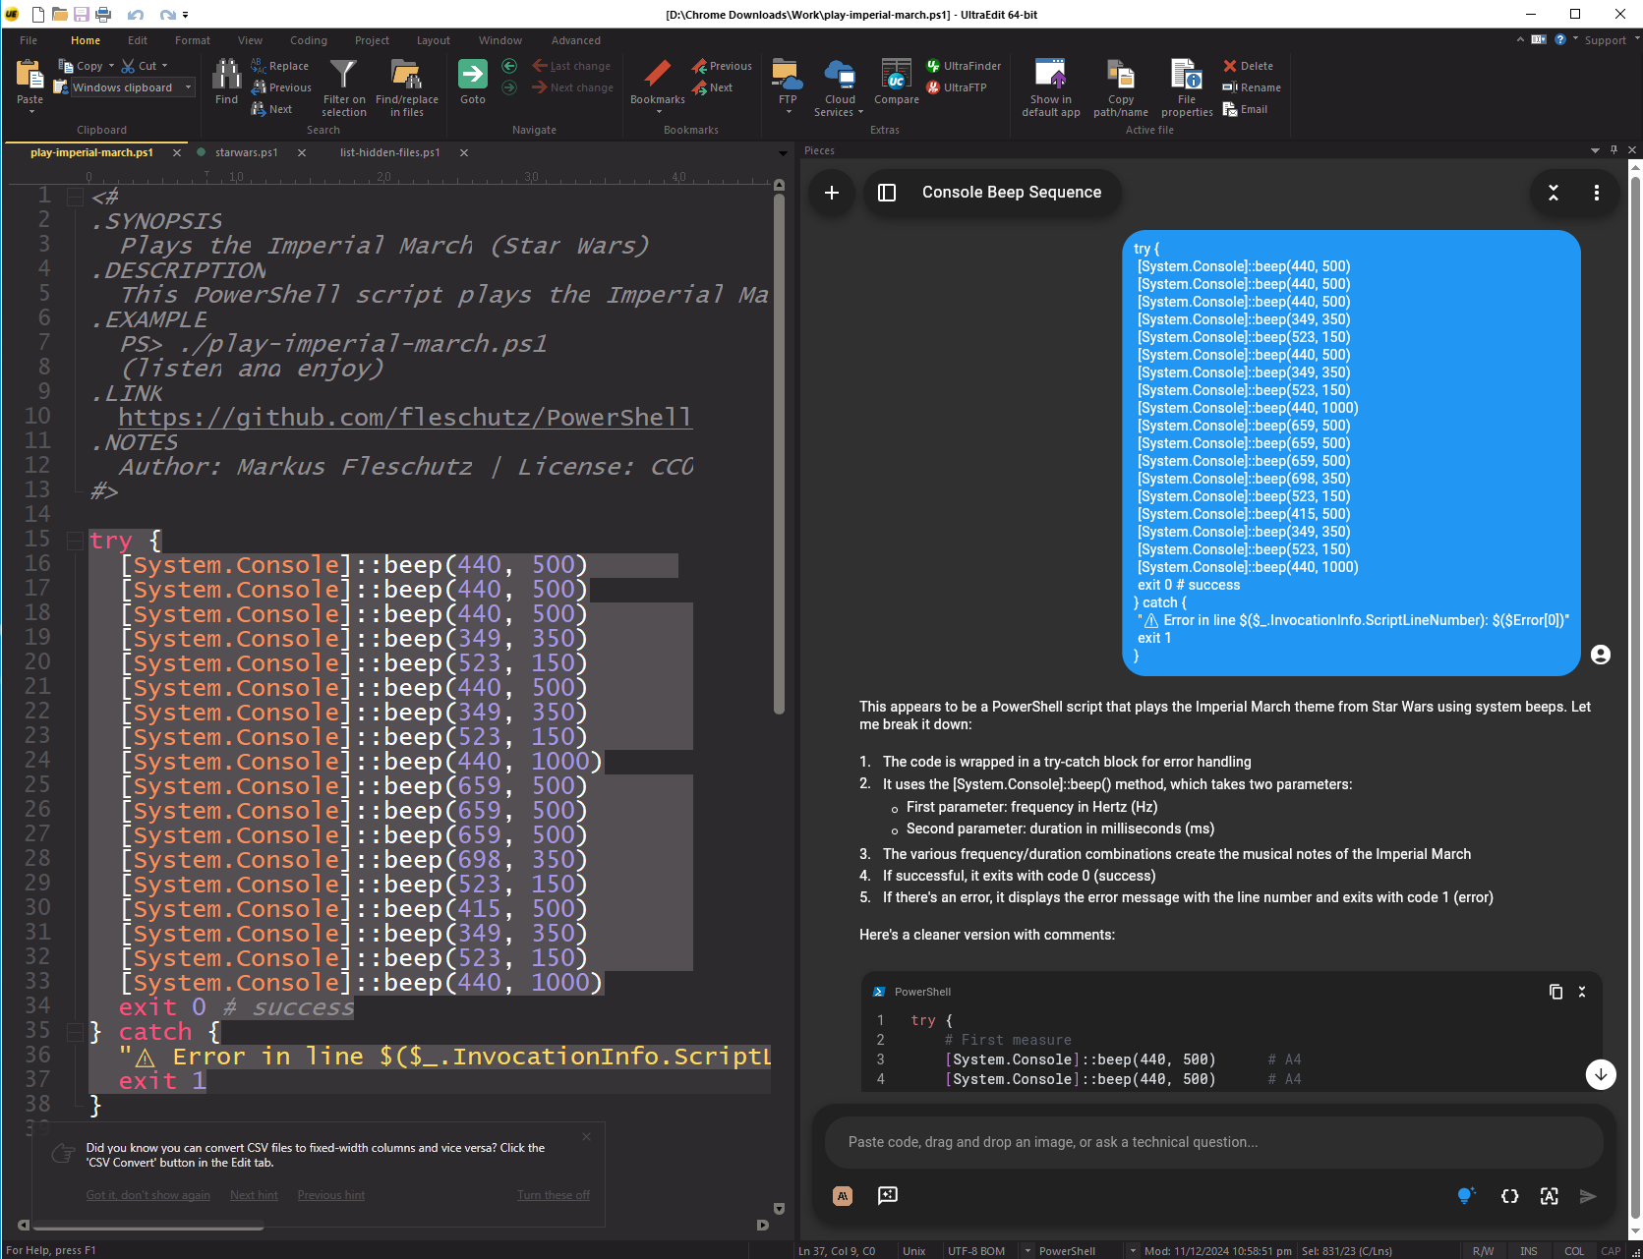Collapse the comment block on line 1
The image size is (1643, 1259).
tap(75, 198)
